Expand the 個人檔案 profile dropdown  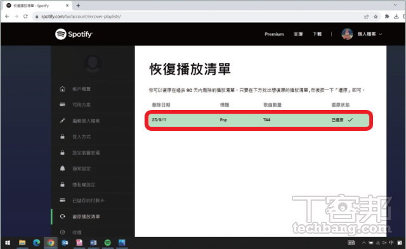pyautogui.click(x=369, y=34)
